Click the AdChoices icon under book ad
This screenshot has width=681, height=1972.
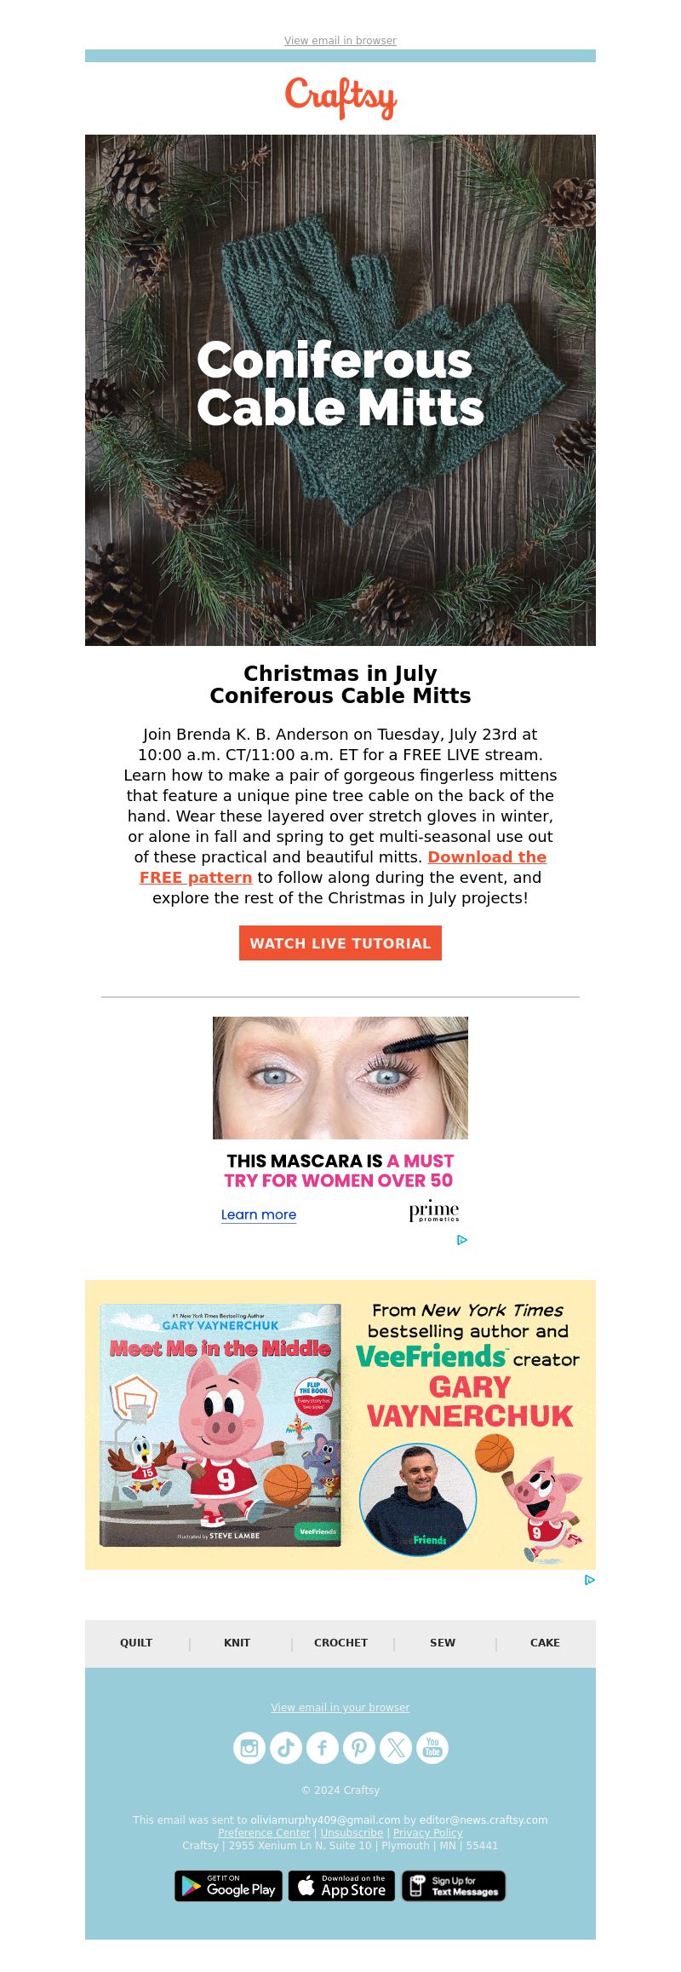pyautogui.click(x=590, y=1580)
